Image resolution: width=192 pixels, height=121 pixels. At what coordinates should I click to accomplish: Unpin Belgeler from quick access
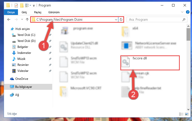50,47
